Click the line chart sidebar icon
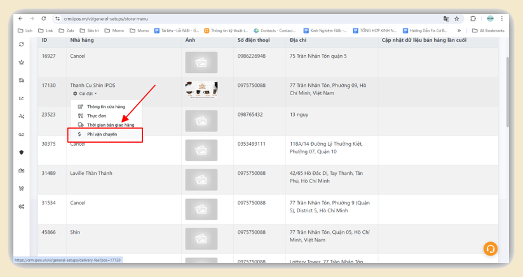523x277 pixels. click(22, 98)
